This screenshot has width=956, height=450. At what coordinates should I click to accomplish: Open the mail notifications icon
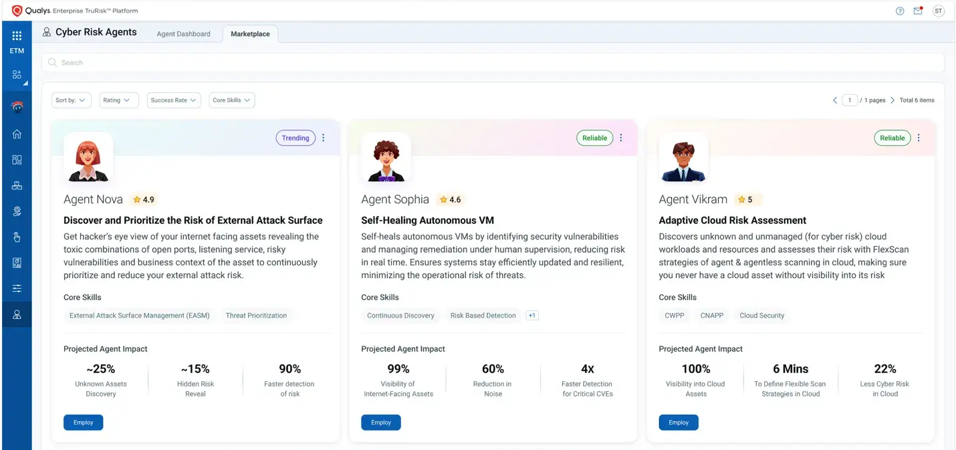[x=918, y=11]
